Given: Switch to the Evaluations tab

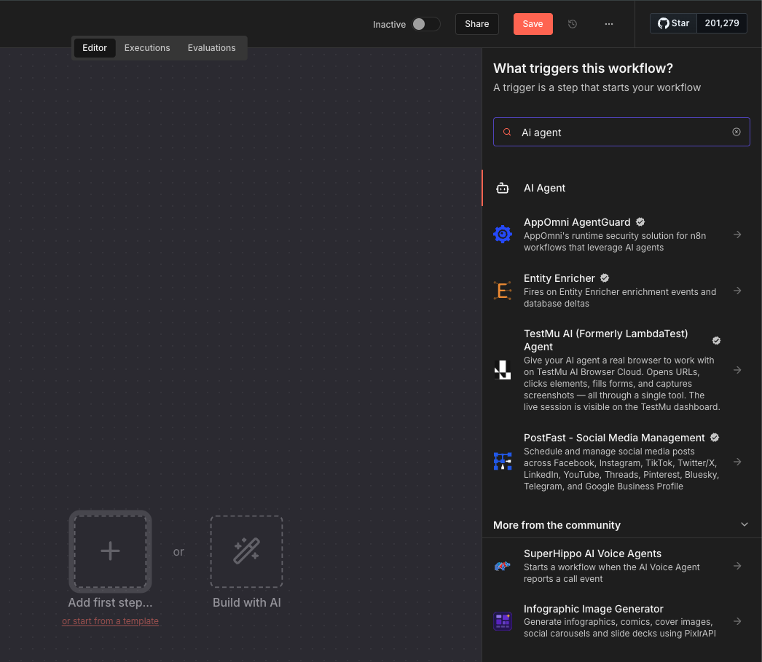Looking at the screenshot, I should tap(211, 48).
